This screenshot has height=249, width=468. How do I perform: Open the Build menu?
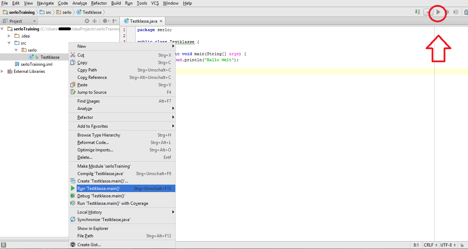pyautogui.click(x=116, y=3)
